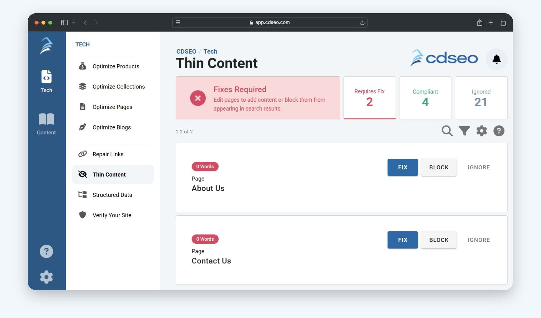Open the search magnifier icon
The height and width of the screenshot is (318, 541).
coord(447,131)
